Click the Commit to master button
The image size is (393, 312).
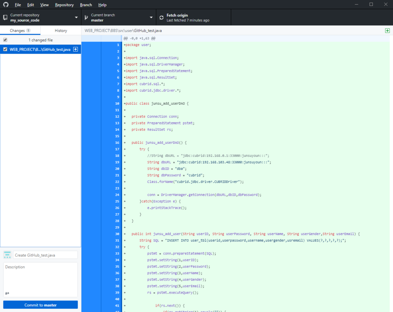[x=40, y=304]
